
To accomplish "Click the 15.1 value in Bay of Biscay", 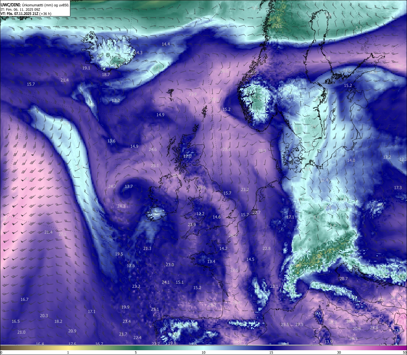I will pos(180,282).
